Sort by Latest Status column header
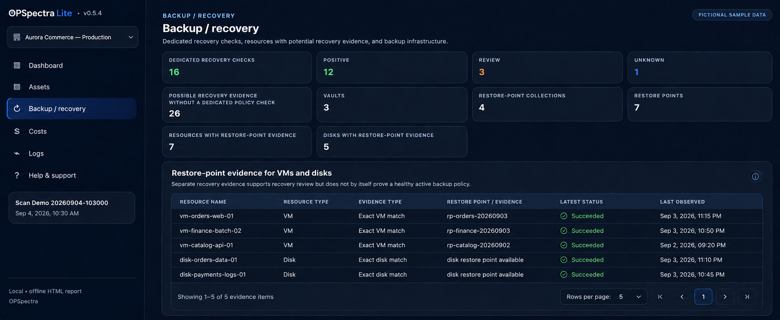This screenshot has width=780, height=320. click(x=581, y=202)
